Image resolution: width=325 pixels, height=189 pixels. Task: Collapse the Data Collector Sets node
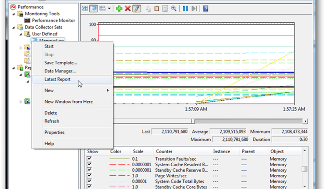(x=14, y=27)
